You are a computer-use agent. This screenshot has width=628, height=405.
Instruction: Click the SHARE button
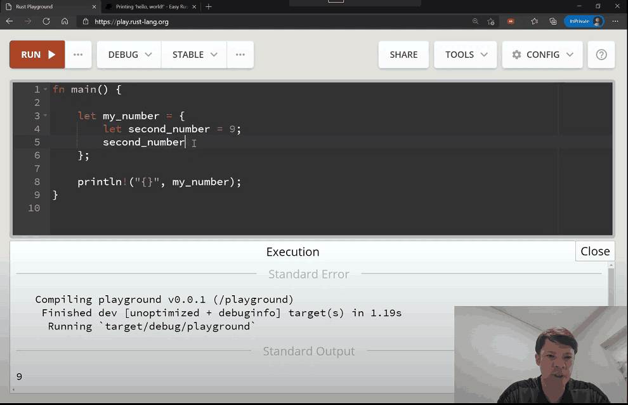pos(403,55)
